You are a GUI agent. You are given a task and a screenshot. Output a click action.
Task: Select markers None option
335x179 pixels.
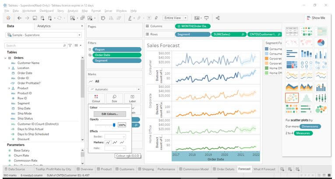(122, 142)
